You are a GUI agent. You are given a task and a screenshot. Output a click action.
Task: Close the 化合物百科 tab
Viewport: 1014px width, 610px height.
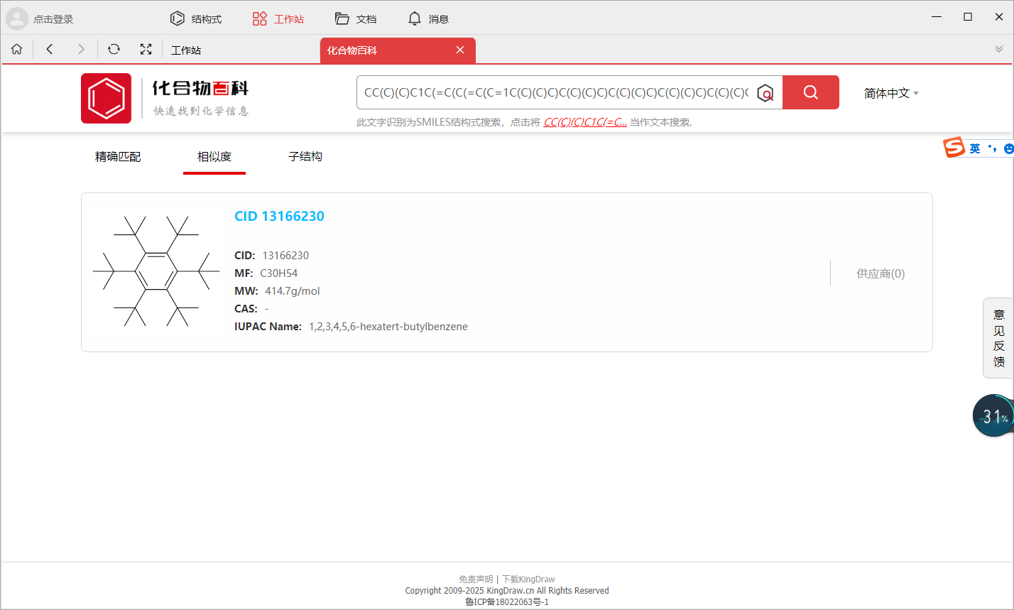point(460,50)
